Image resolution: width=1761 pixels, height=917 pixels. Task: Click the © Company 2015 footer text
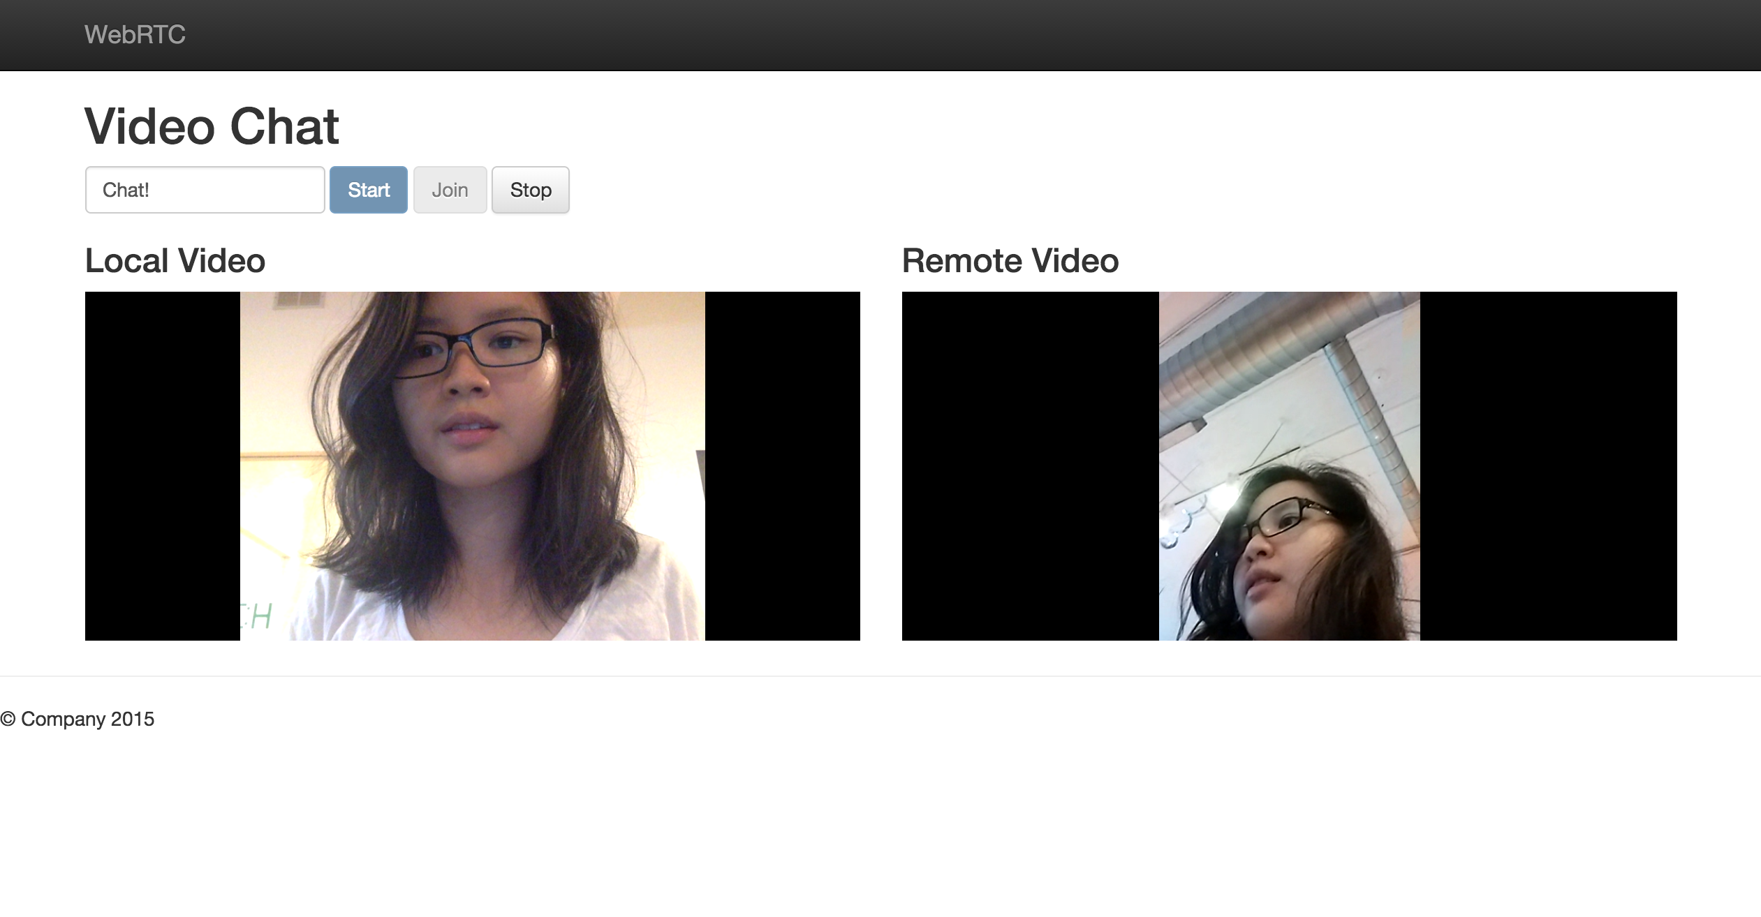(x=78, y=719)
